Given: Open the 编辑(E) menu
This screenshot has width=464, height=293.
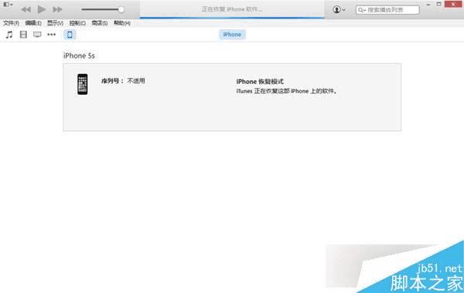Looking at the screenshot, I should tap(33, 23).
